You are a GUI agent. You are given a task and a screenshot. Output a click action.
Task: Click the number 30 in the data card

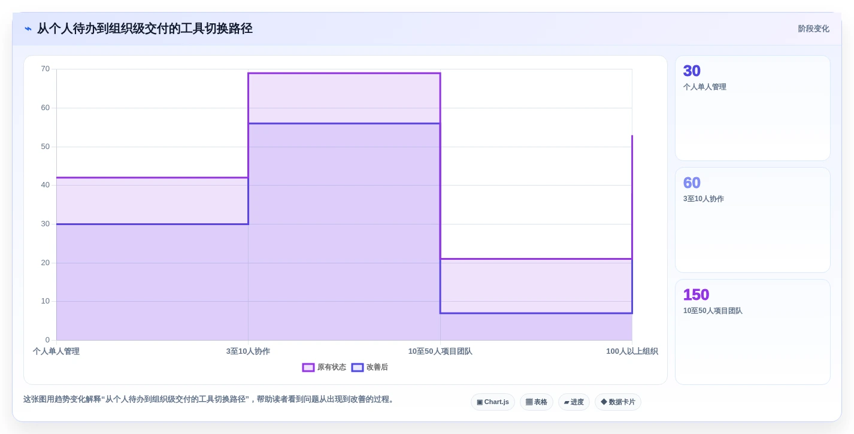pos(692,71)
